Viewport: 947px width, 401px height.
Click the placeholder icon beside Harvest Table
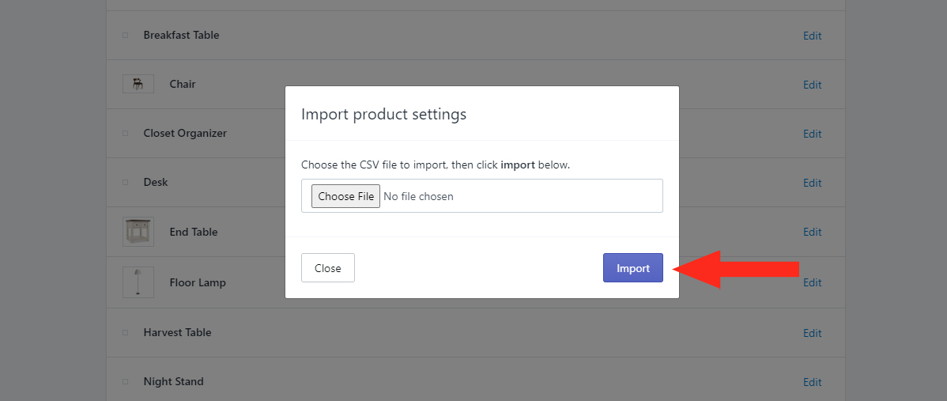[x=126, y=332]
